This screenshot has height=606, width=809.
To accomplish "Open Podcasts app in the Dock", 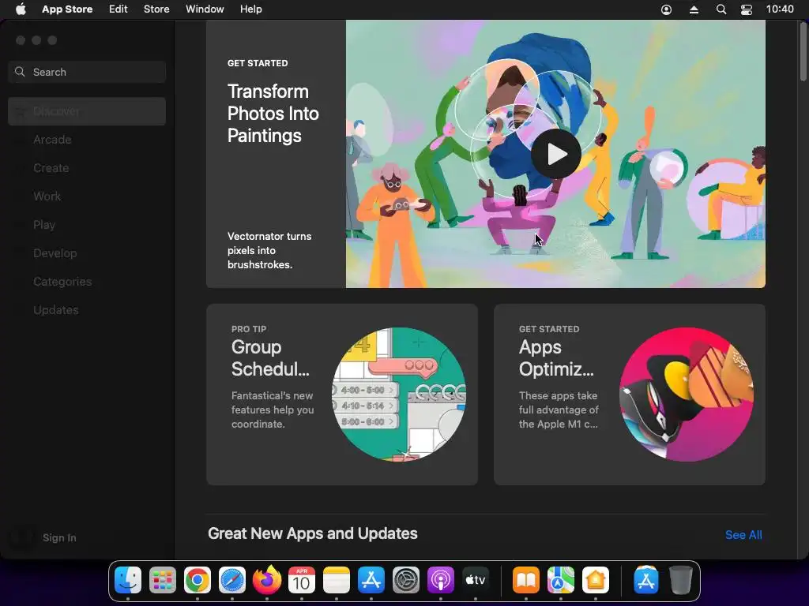I will point(441,580).
